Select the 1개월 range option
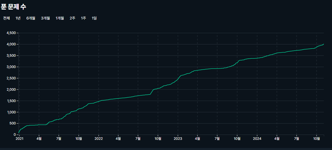332x150 pixels. click(x=60, y=18)
